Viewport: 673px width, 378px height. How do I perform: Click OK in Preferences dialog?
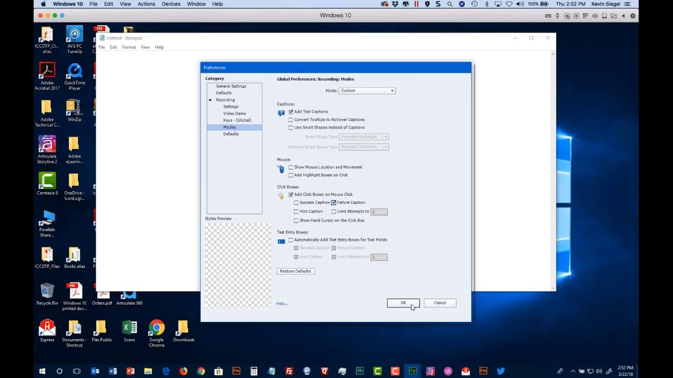[x=403, y=303]
